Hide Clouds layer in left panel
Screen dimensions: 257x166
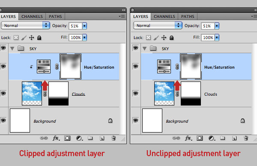[x=3, y=94]
